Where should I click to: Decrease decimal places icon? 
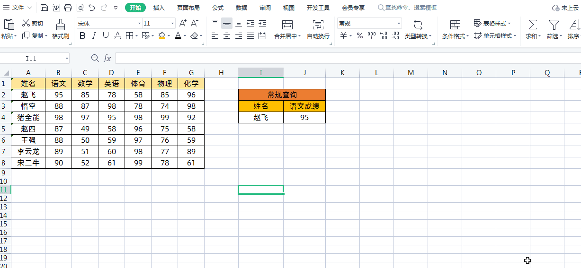(395, 35)
